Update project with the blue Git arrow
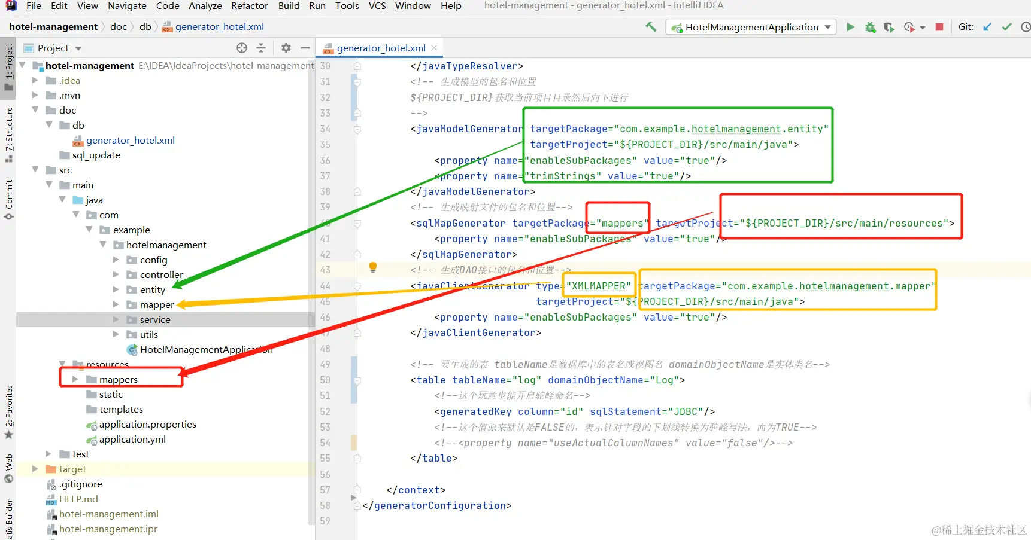The image size is (1031, 540). (x=987, y=27)
